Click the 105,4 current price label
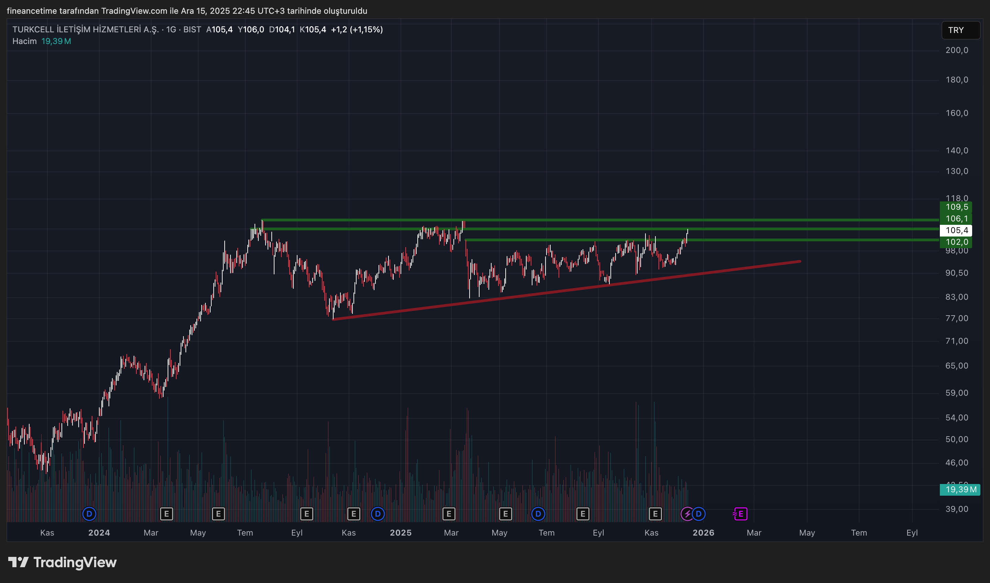Image resolution: width=990 pixels, height=583 pixels. pos(956,230)
